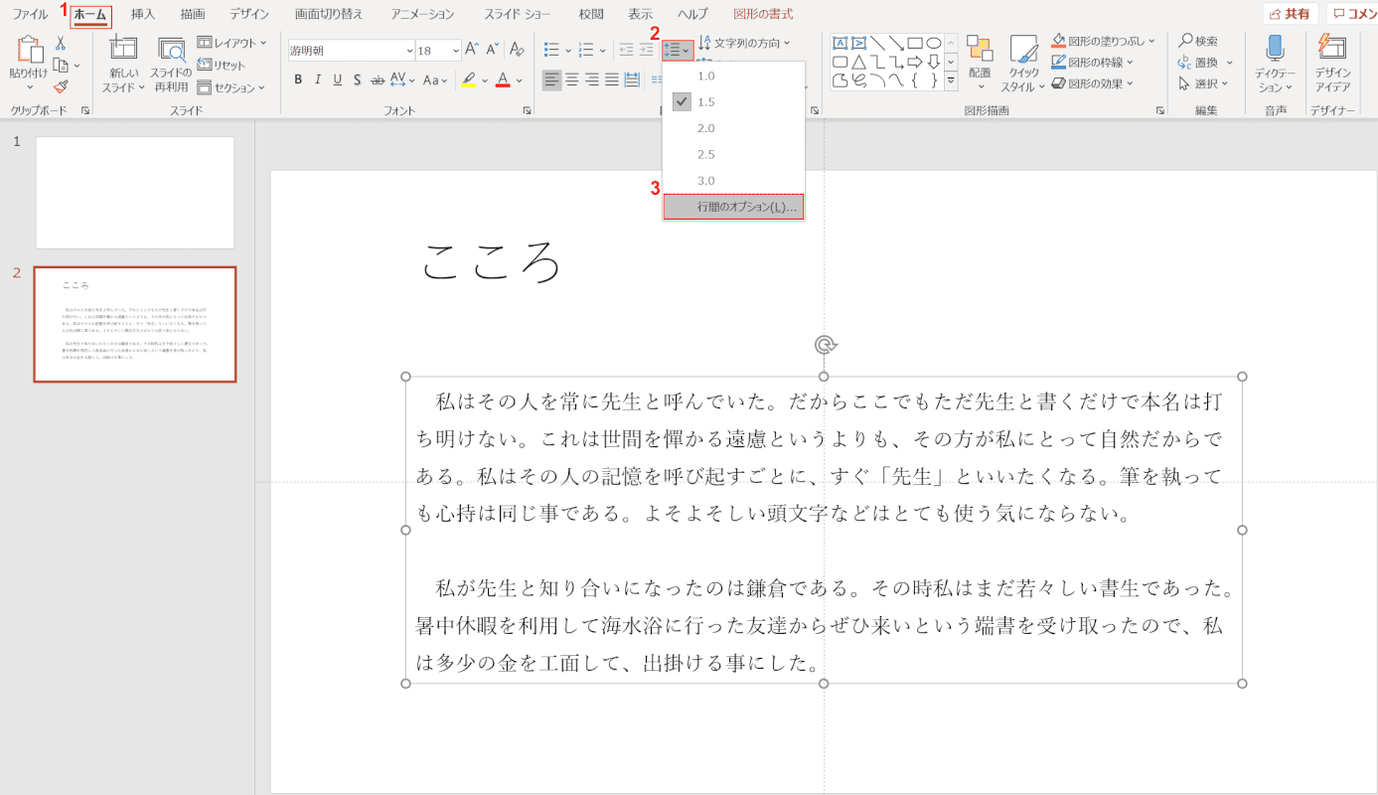Align text to the right
Image resolution: width=1378 pixels, height=795 pixels.
592,79
